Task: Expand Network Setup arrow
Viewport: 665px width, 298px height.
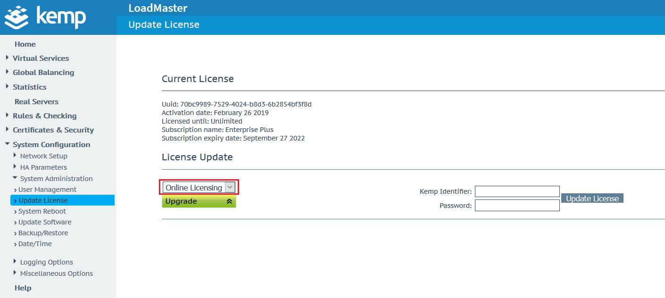Action: pyautogui.click(x=15, y=155)
